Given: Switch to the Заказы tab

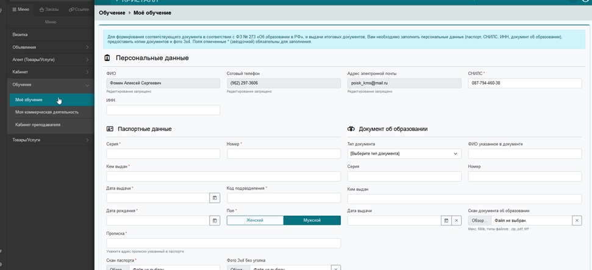Looking at the screenshot, I should (49, 9).
